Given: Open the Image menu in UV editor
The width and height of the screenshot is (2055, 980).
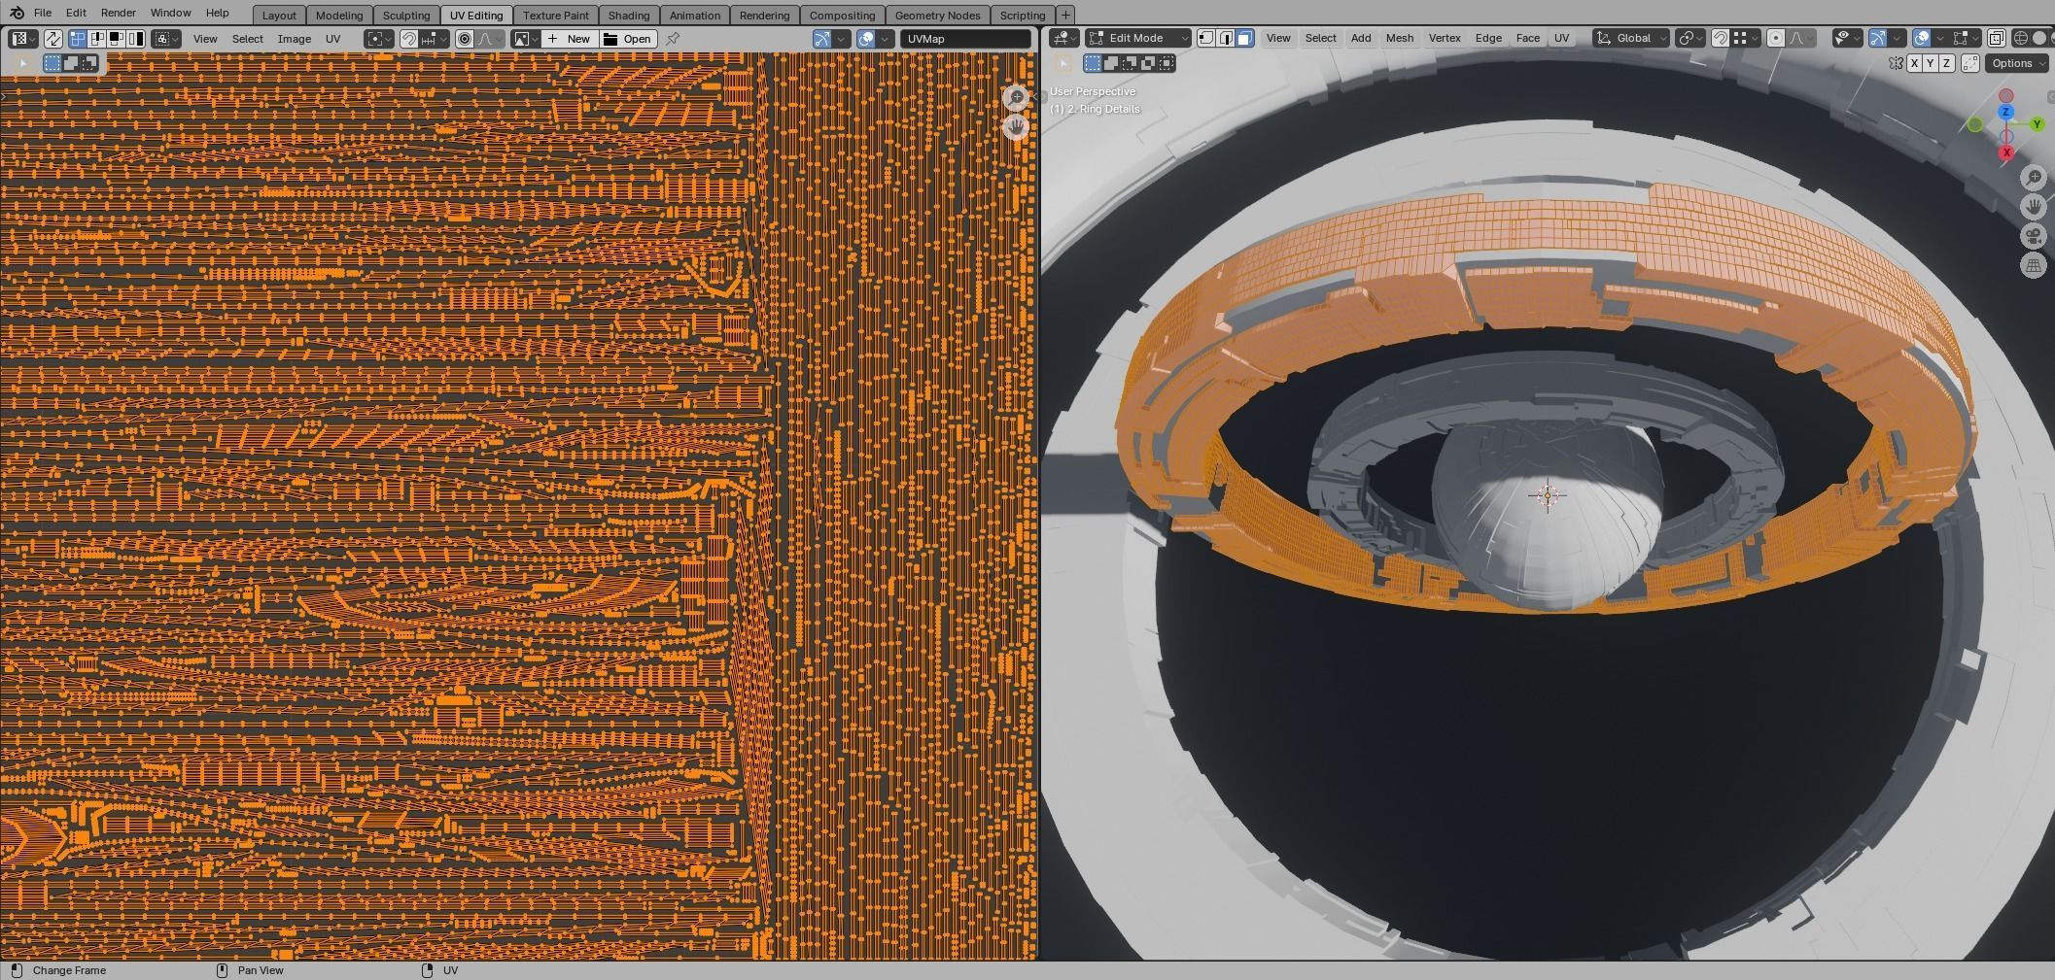Looking at the screenshot, I should click(x=294, y=39).
